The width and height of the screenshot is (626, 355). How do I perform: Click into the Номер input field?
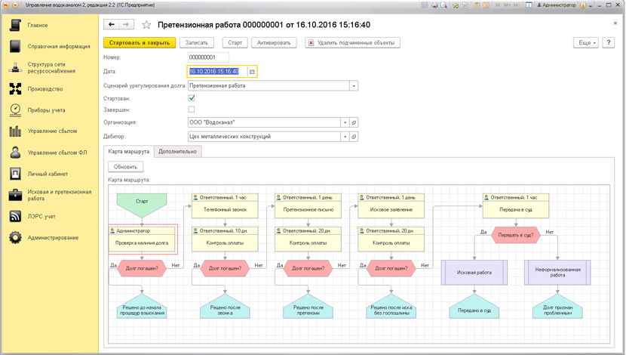tap(208, 57)
